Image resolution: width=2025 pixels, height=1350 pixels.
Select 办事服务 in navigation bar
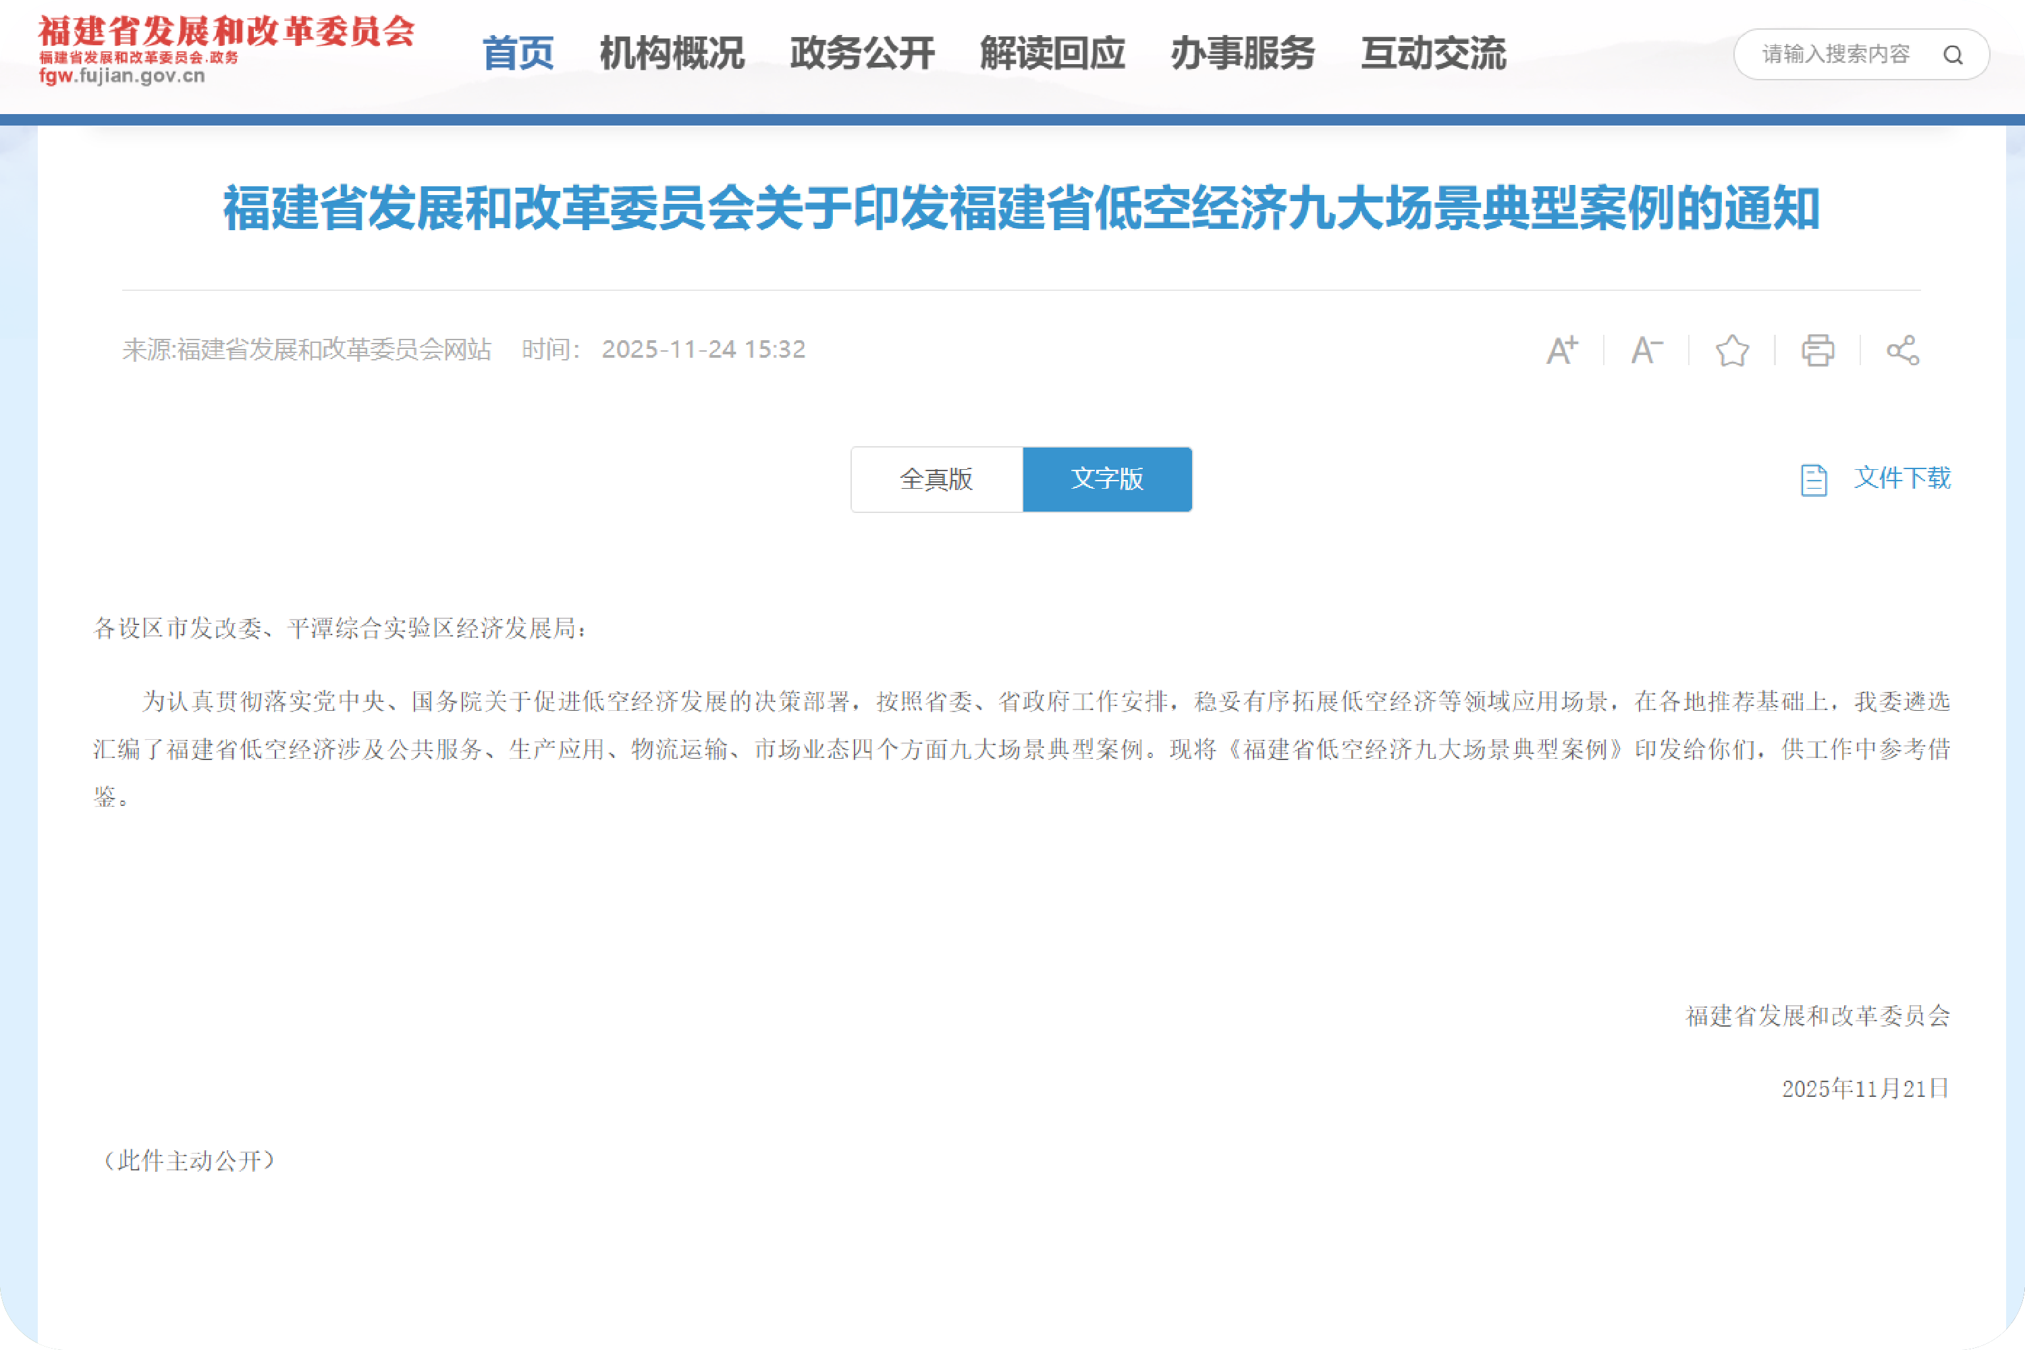point(1243,53)
